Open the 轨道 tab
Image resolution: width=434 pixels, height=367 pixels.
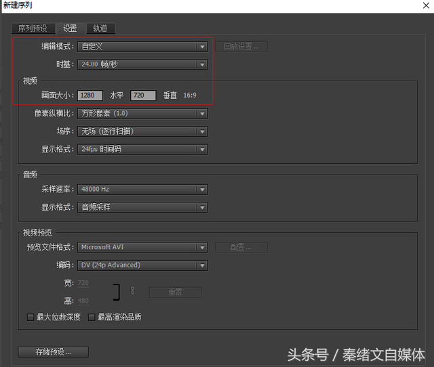click(100, 28)
